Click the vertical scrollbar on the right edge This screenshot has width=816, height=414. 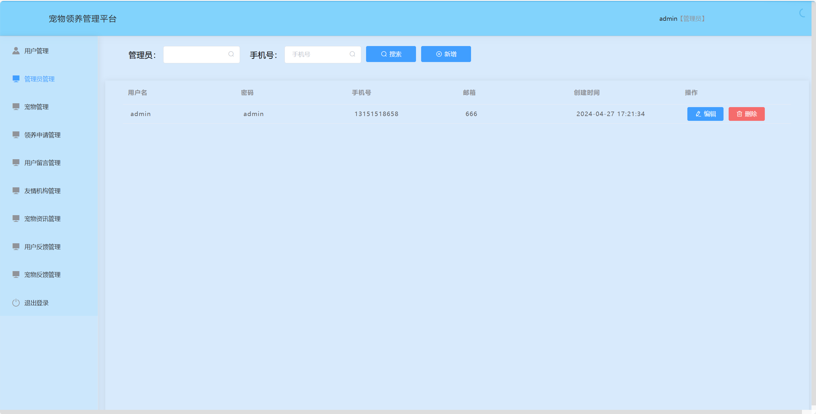pyautogui.click(x=813, y=205)
